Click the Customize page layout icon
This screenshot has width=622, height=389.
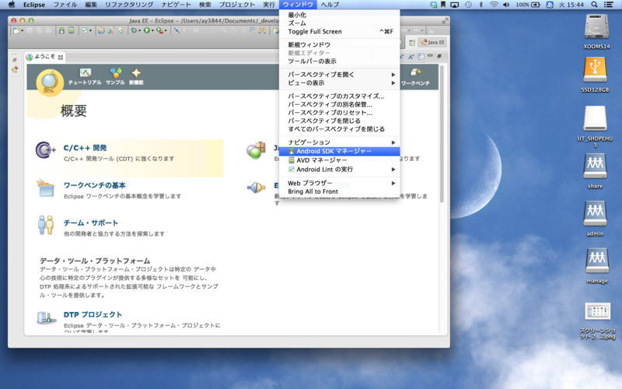coord(421,57)
